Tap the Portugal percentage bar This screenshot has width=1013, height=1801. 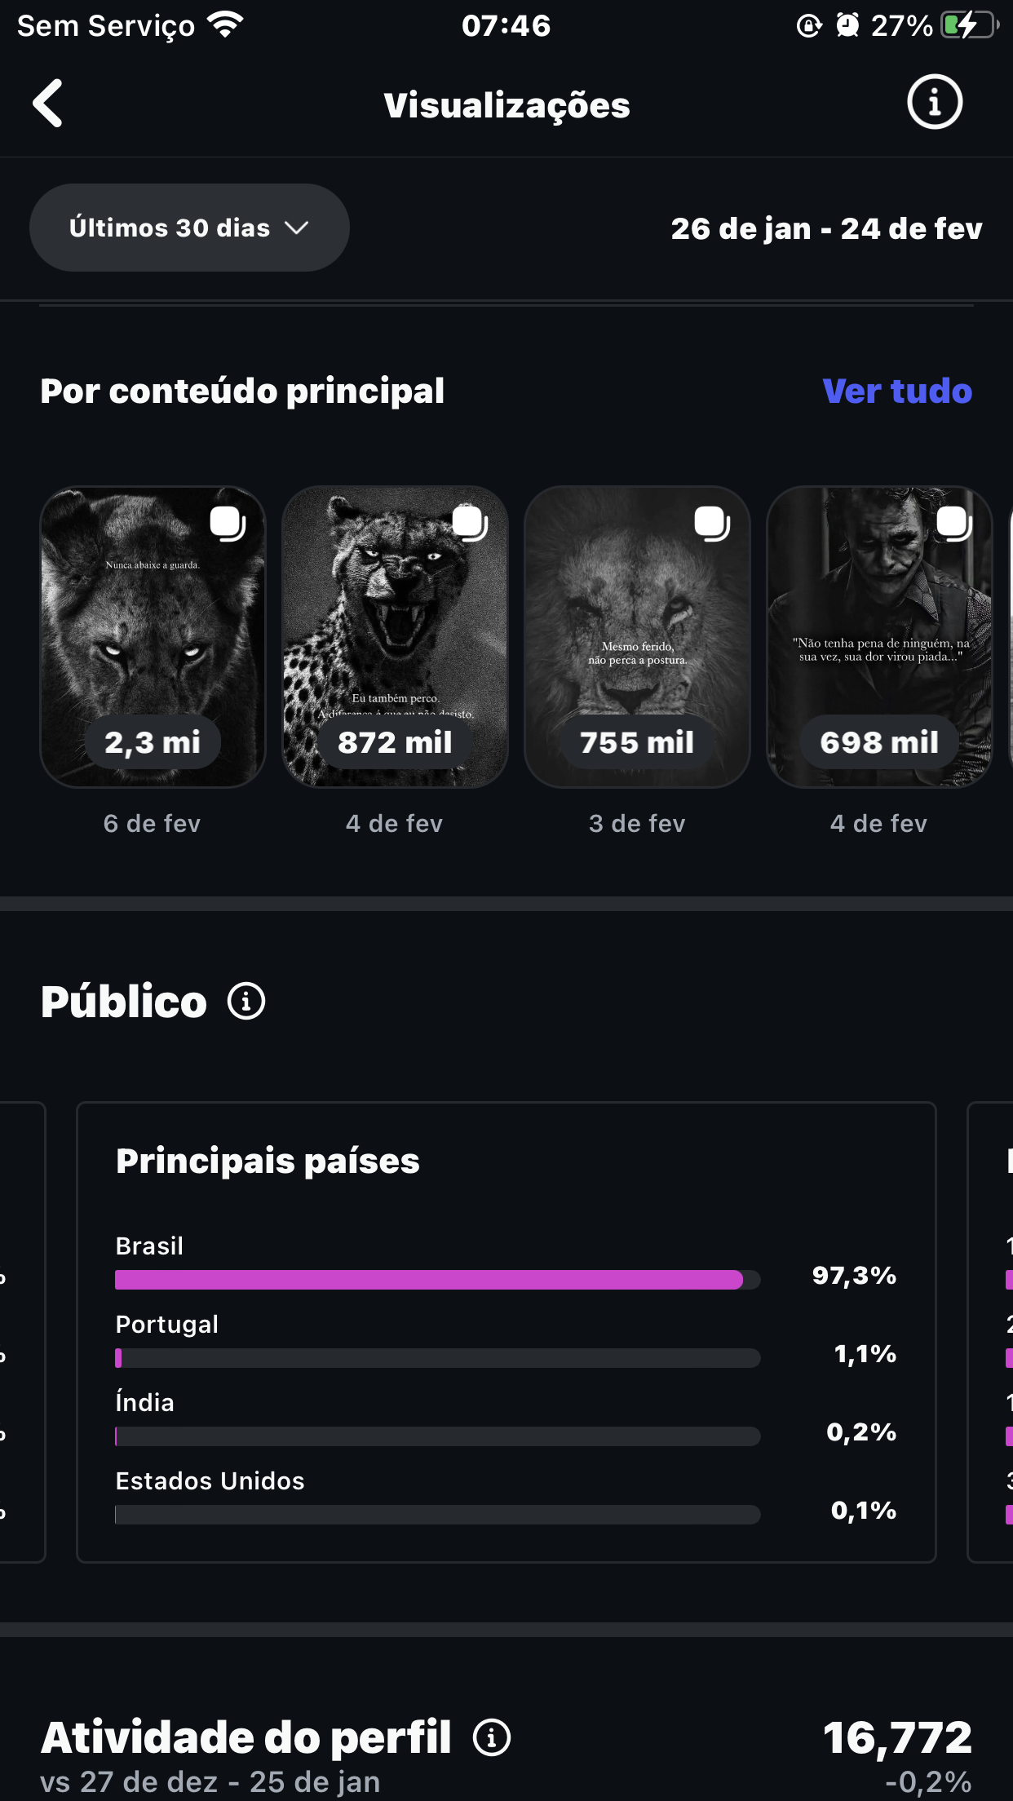click(x=437, y=1358)
